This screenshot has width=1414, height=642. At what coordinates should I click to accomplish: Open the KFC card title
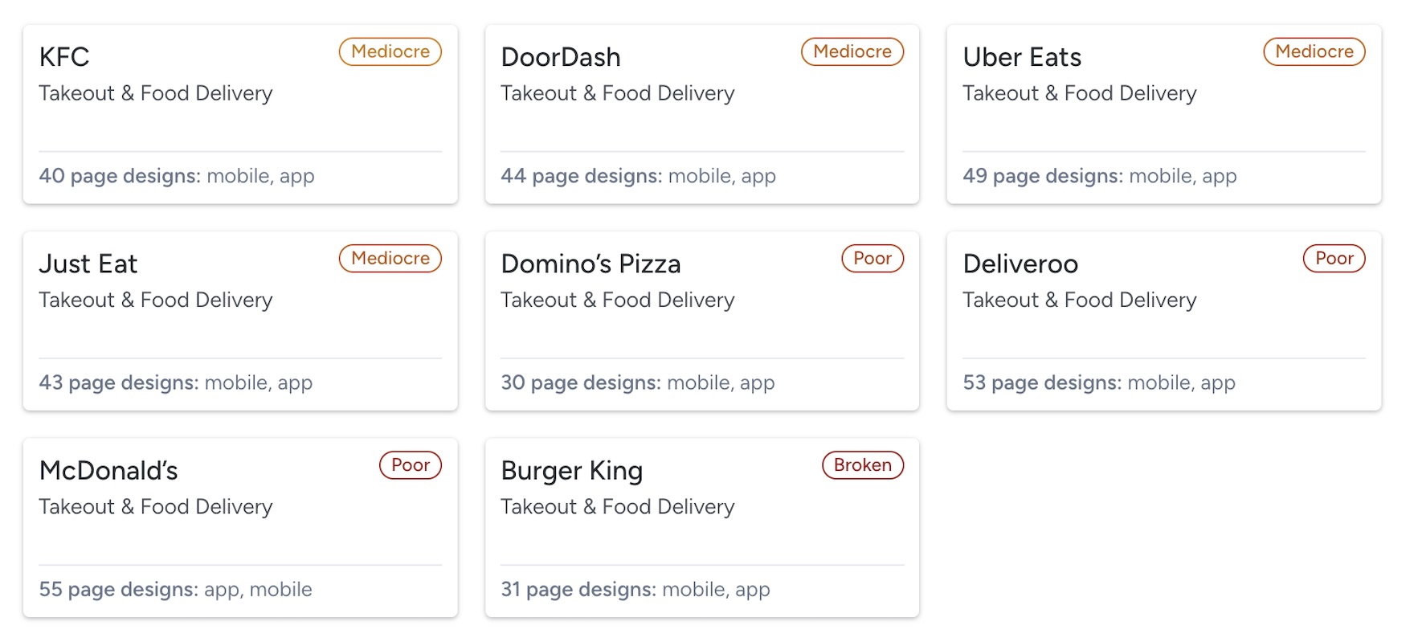(64, 57)
